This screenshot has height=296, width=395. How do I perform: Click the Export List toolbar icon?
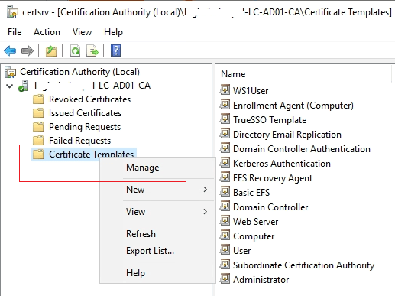point(92,50)
